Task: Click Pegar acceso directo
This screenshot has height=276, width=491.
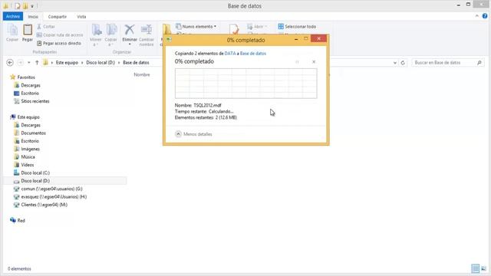Action: point(59,43)
